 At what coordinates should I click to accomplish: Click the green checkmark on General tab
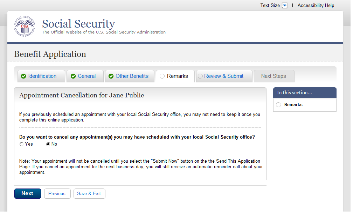73,76
